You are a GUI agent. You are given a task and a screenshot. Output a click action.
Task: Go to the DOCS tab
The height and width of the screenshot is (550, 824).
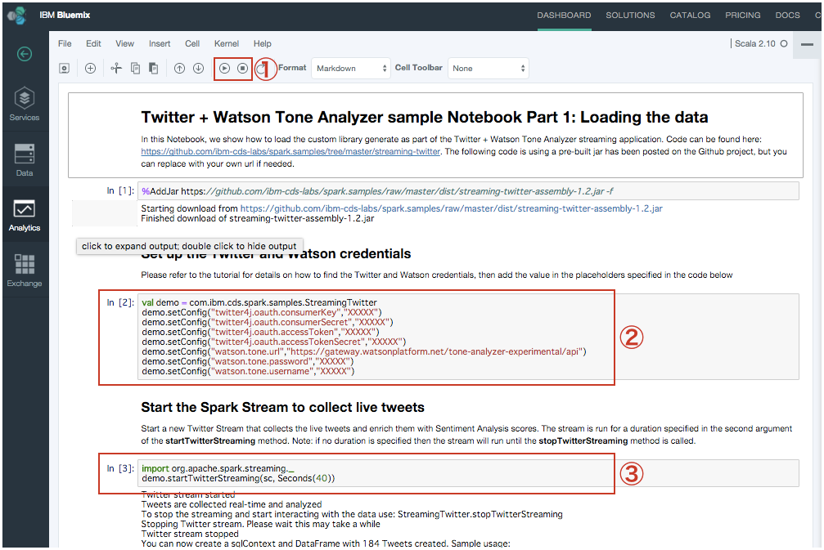click(x=787, y=16)
